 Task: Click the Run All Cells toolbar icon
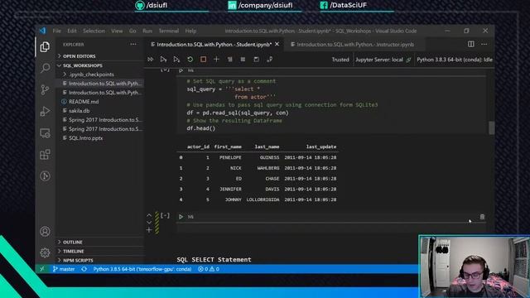tap(151, 60)
